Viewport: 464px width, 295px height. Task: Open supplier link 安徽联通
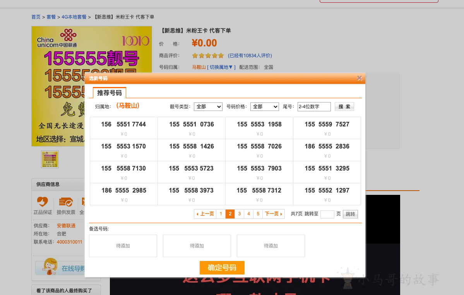[66, 225]
